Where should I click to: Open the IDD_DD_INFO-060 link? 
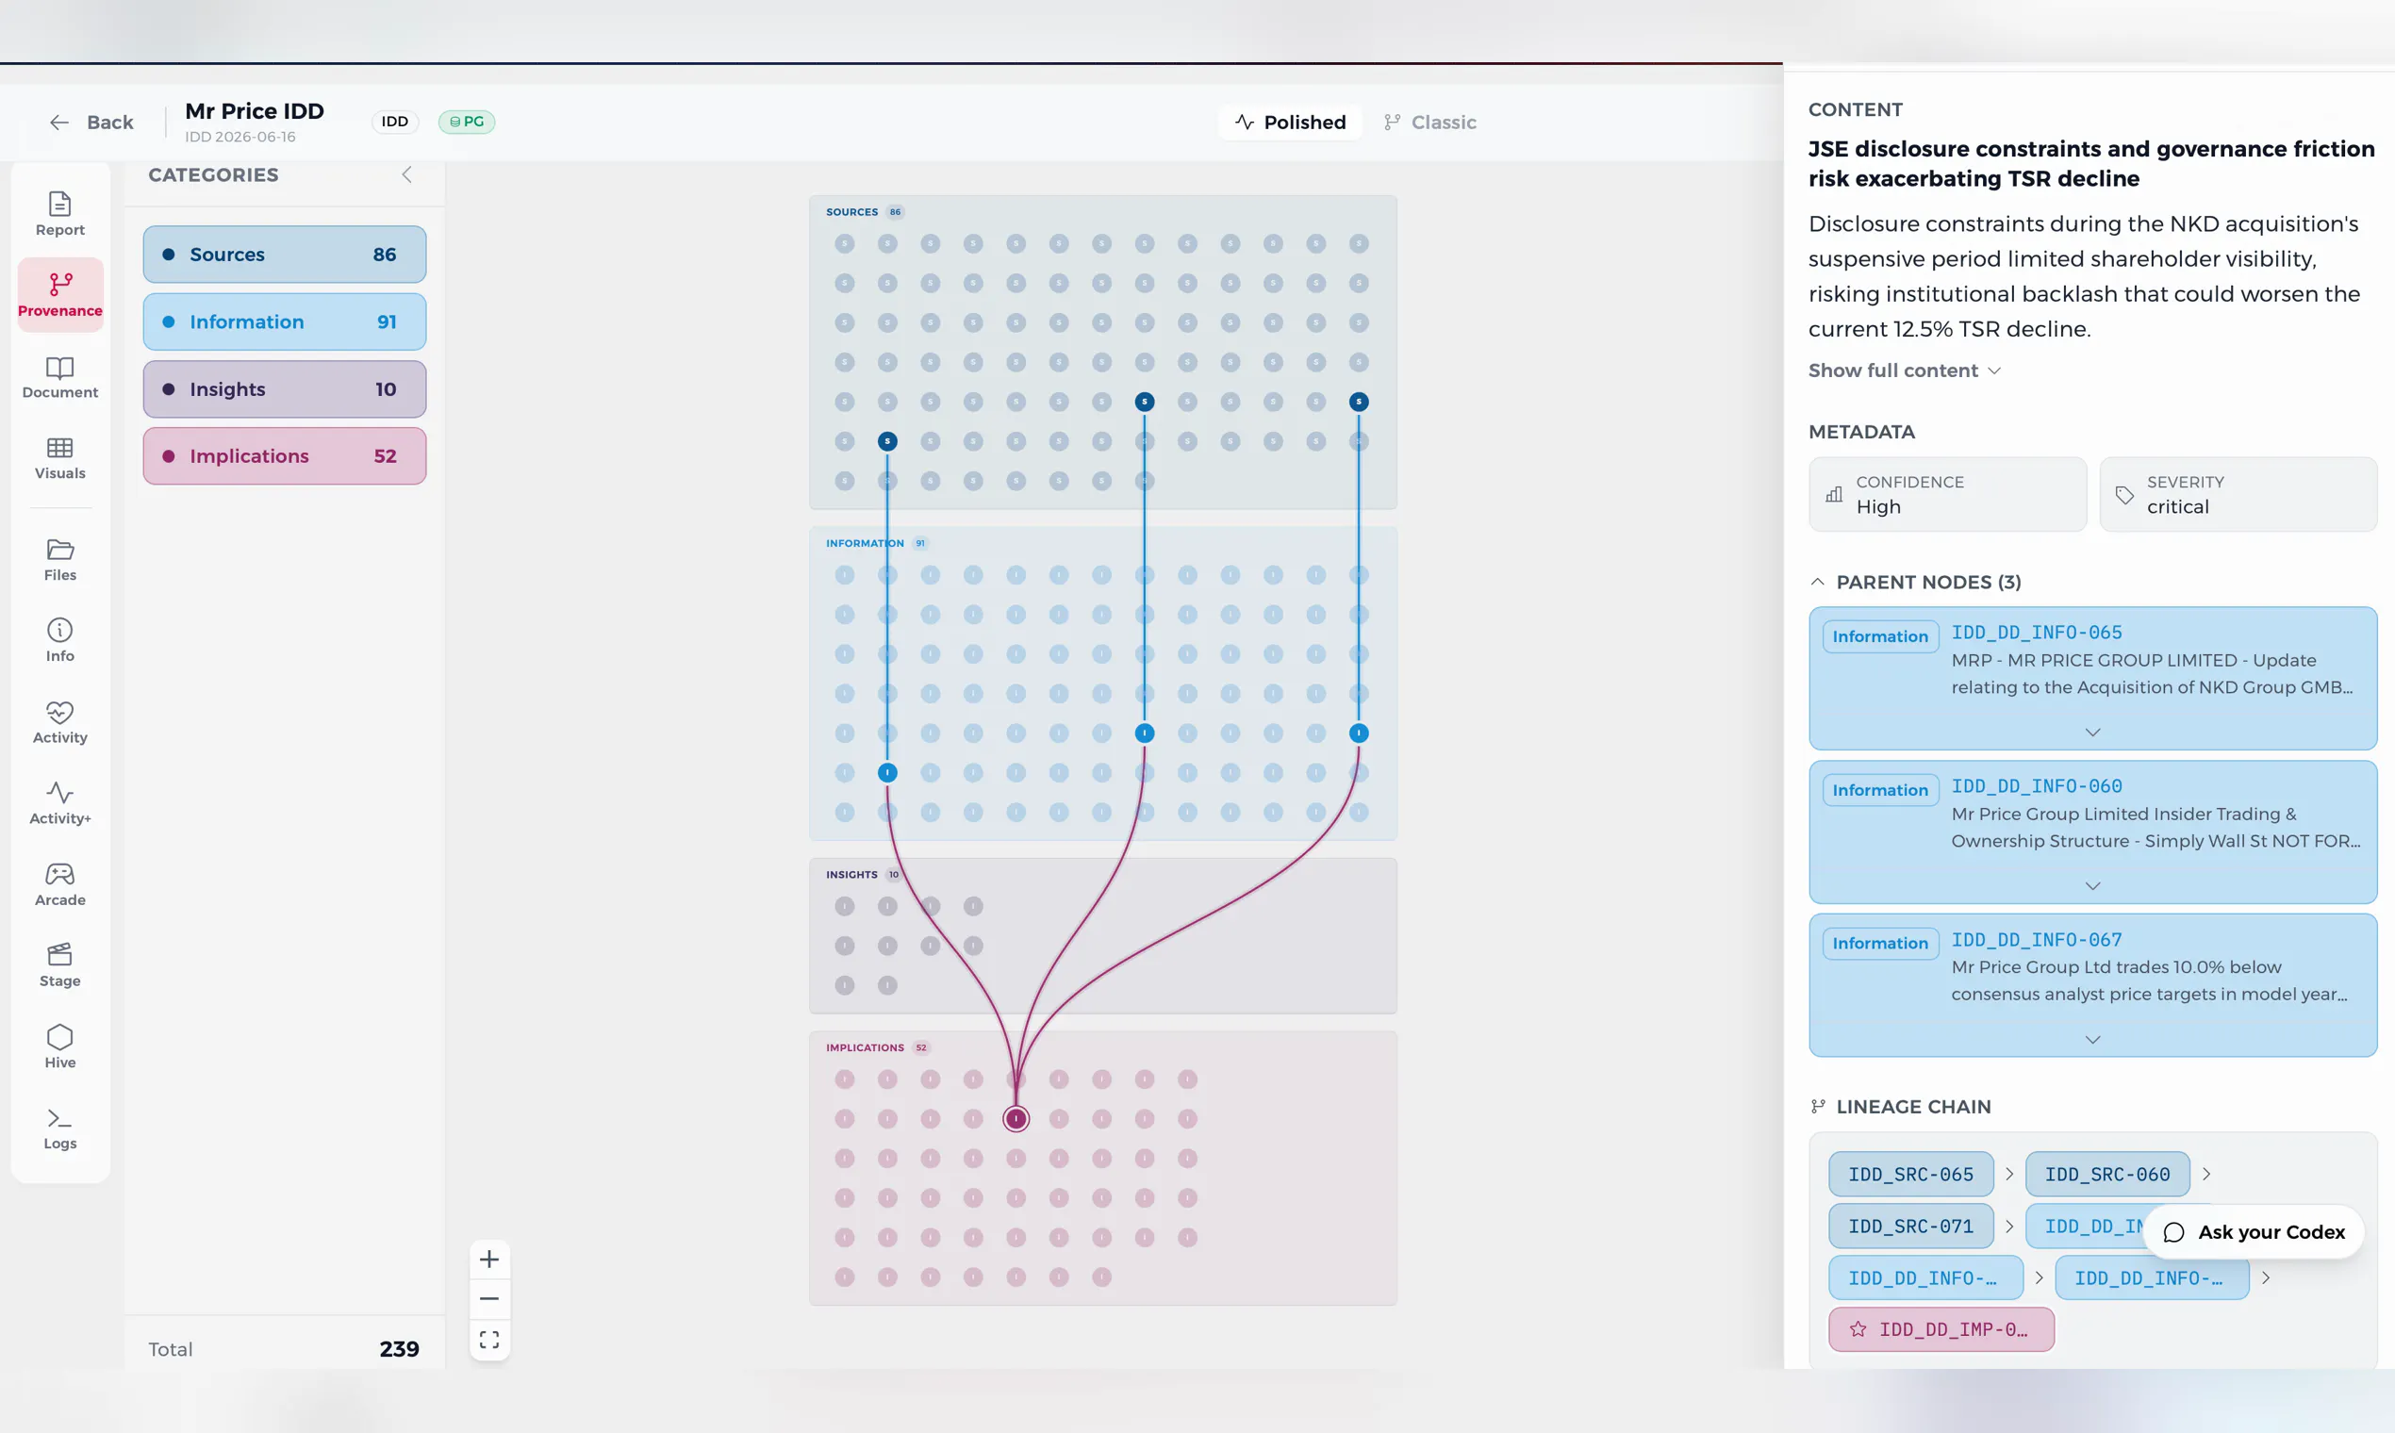[2037, 786]
